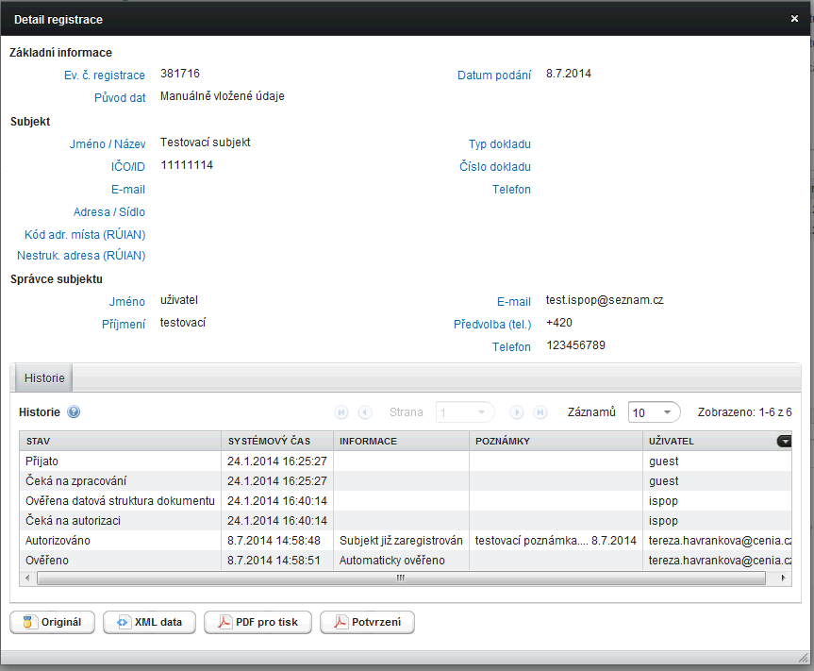Sort by INFORMACE column header

(401, 441)
